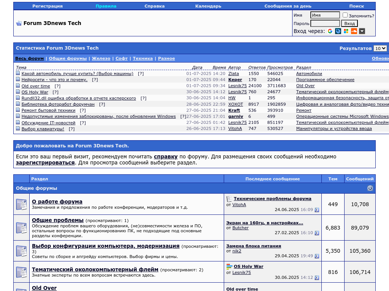This screenshot has height=291, width=389.
Task: Click the document icon beside Технические проблемы форума
Action: [x=229, y=199]
